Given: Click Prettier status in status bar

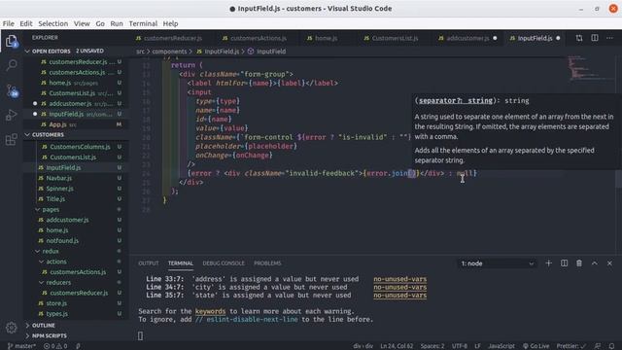Looking at the screenshot, I should [571, 346].
